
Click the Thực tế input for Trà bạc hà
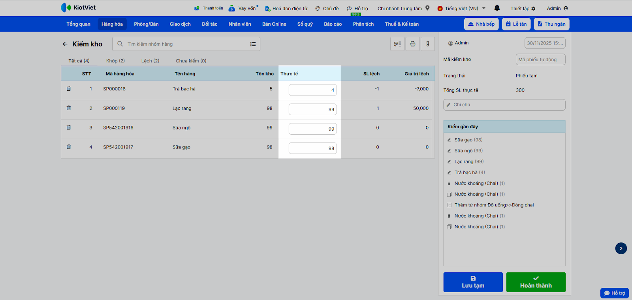[312, 90]
